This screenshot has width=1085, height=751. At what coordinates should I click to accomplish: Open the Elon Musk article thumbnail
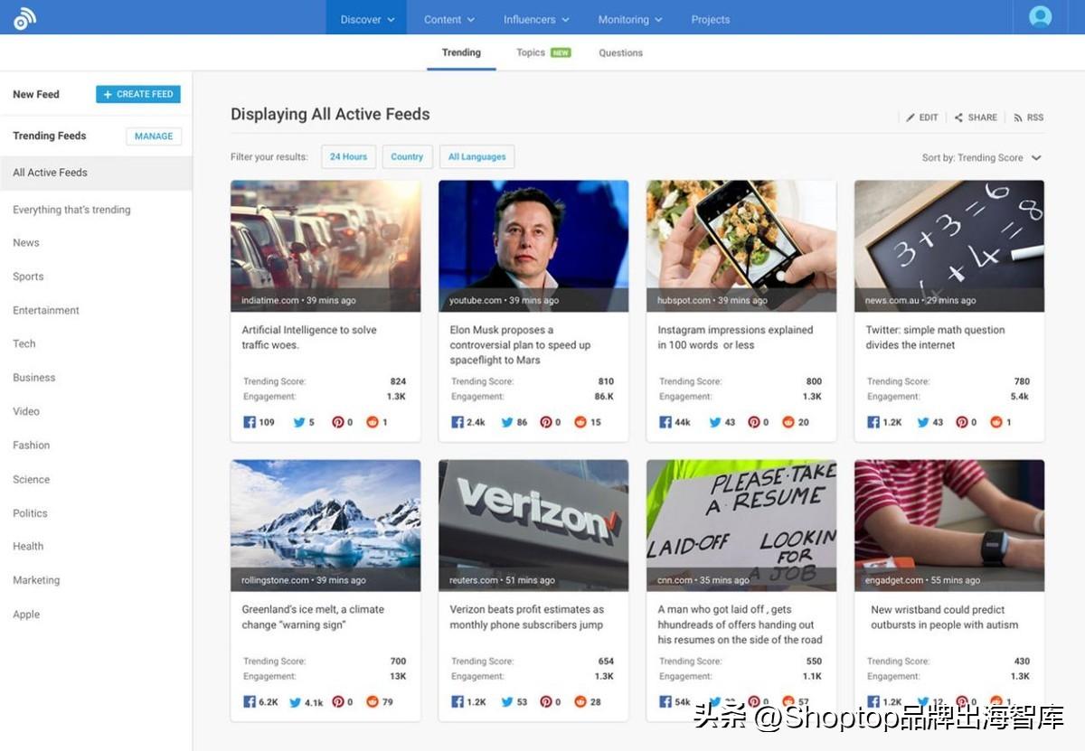[533, 246]
